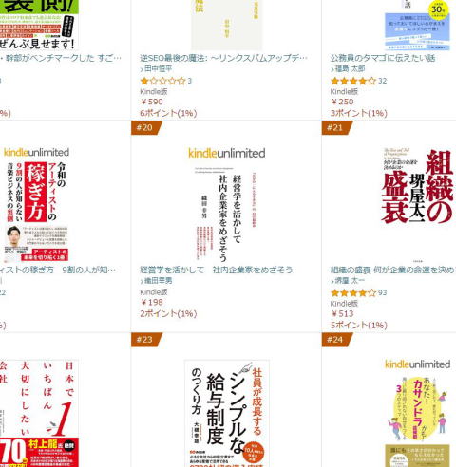456x467 pixels.
Task: Click the ¥513 price of 組織の盛衰
Action: [342, 313]
